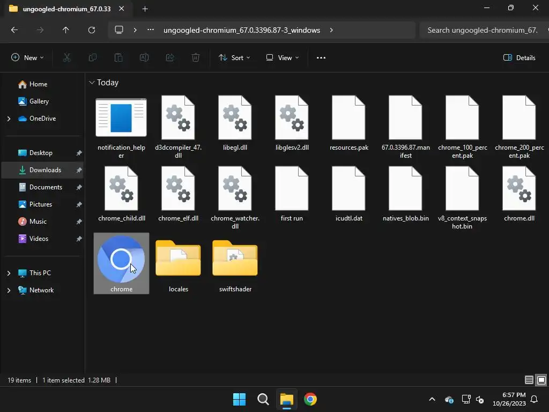Image resolution: width=549 pixels, height=412 pixels.
Task: Open the New dropdown menu
Action: tap(28, 58)
